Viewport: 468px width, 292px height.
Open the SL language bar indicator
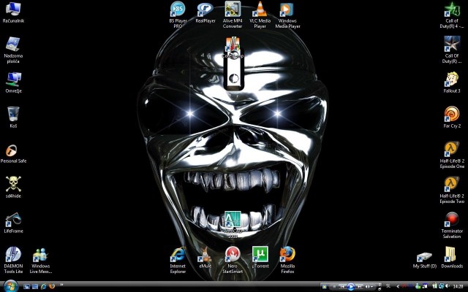coord(388,286)
